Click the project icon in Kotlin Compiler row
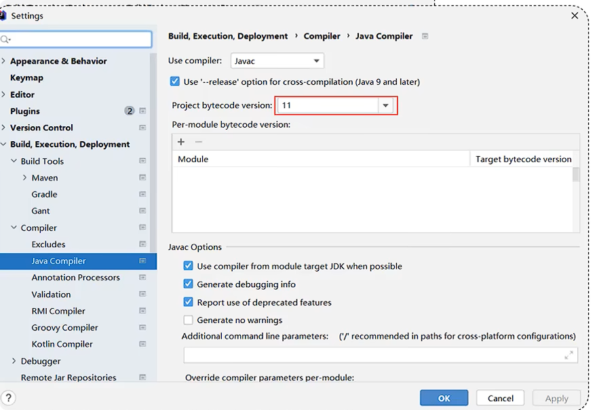This screenshot has height=410, width=599. [x=142, y=344]
